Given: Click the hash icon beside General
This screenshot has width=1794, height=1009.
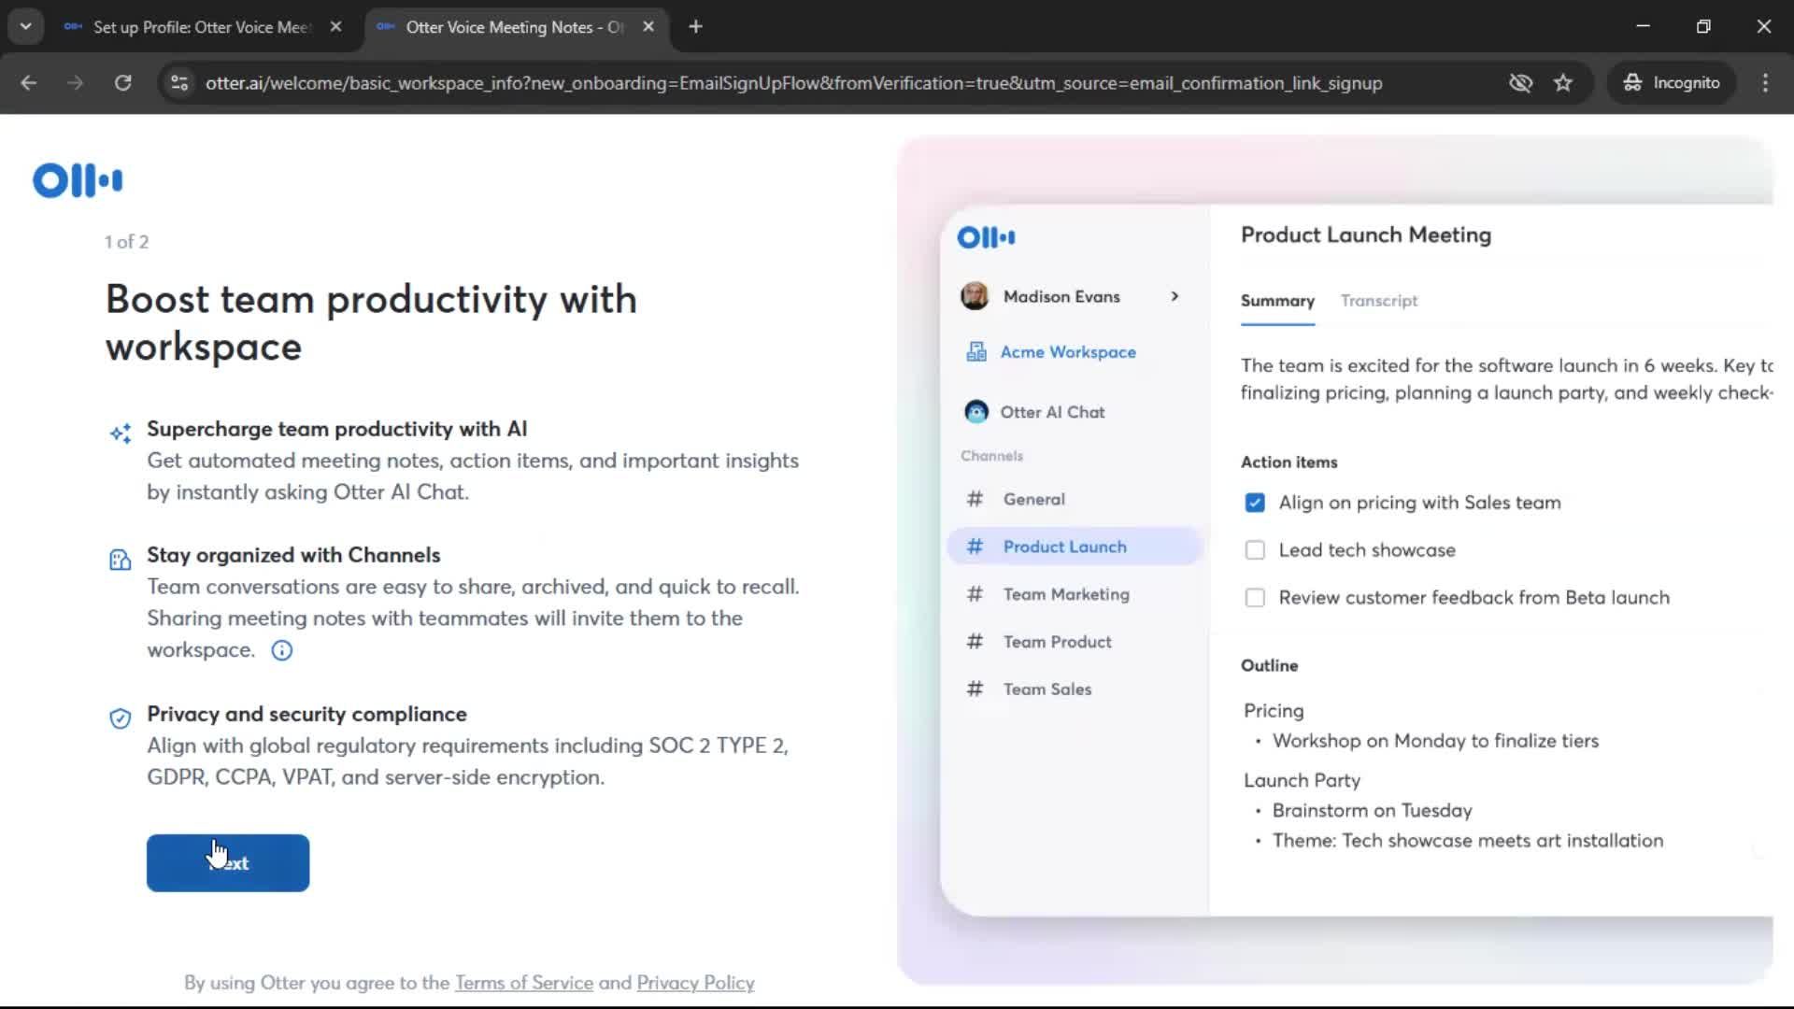Looking at the screenshot, I should tap(975, 499).
